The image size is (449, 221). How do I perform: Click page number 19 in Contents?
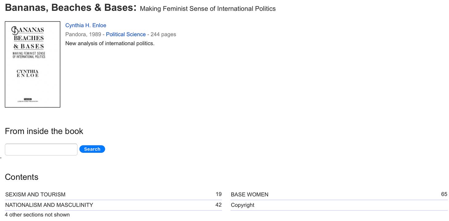[x=219, y=194]
